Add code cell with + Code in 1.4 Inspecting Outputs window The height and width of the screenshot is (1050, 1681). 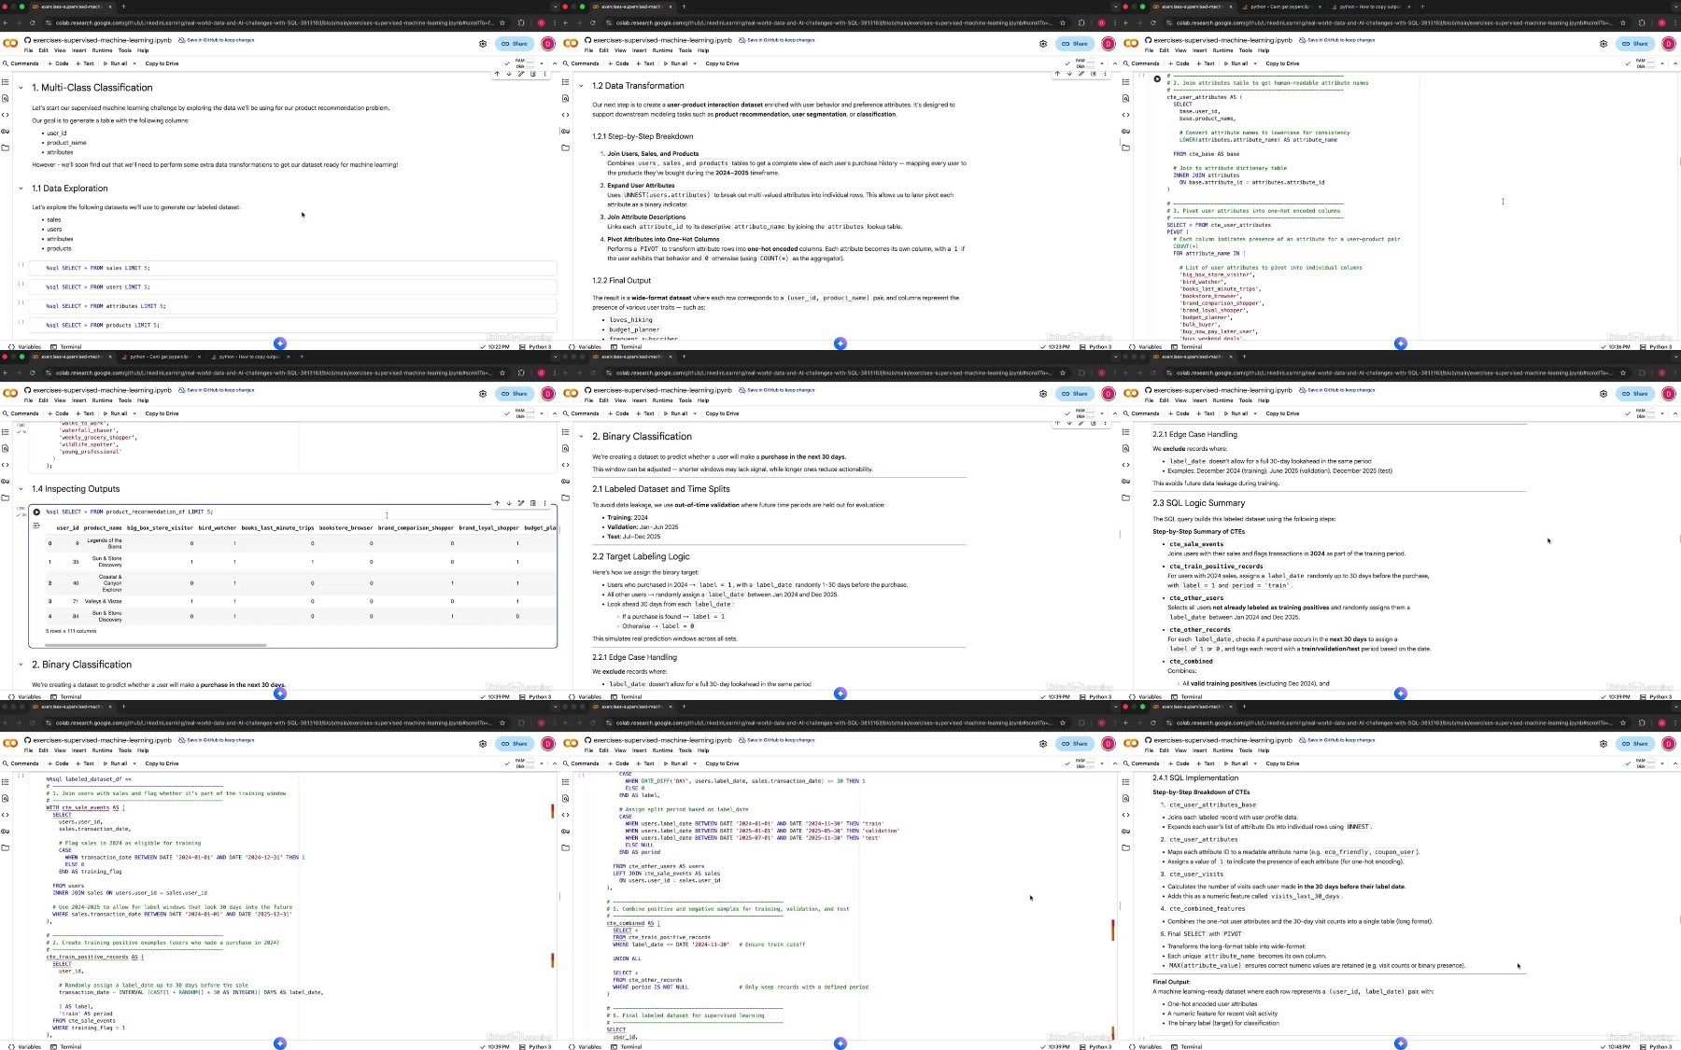coord(59,413)
